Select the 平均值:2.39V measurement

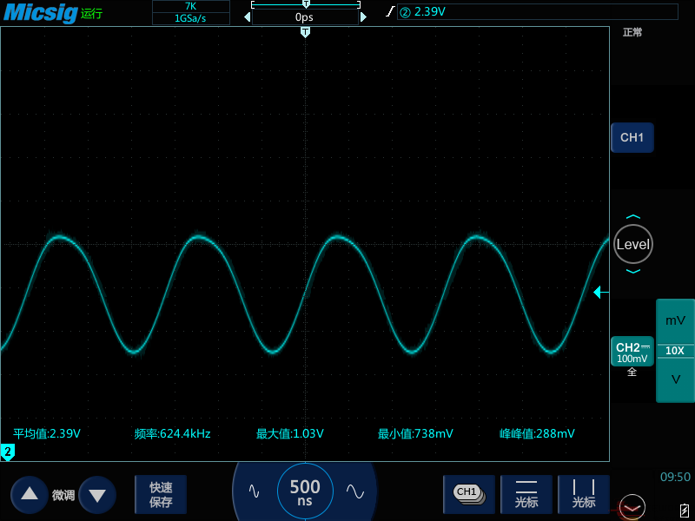(47, 433)
